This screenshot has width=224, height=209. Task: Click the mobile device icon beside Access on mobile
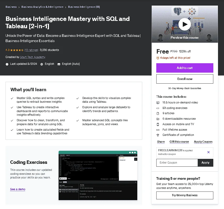tap(158, 124)
